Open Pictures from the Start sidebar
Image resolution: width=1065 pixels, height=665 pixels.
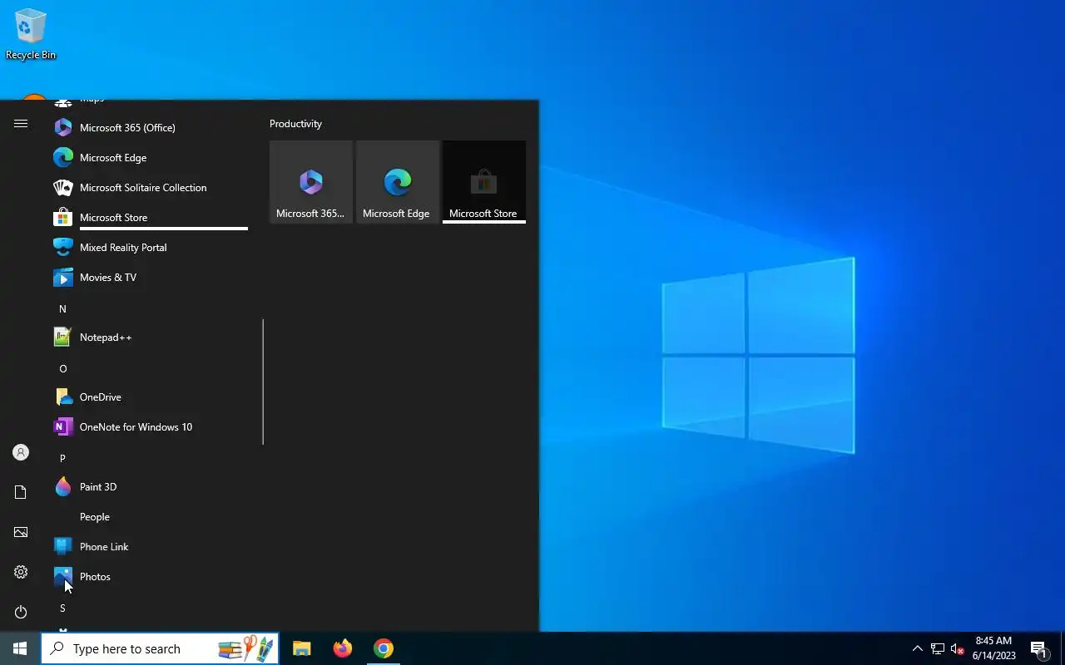coord(21,532)
